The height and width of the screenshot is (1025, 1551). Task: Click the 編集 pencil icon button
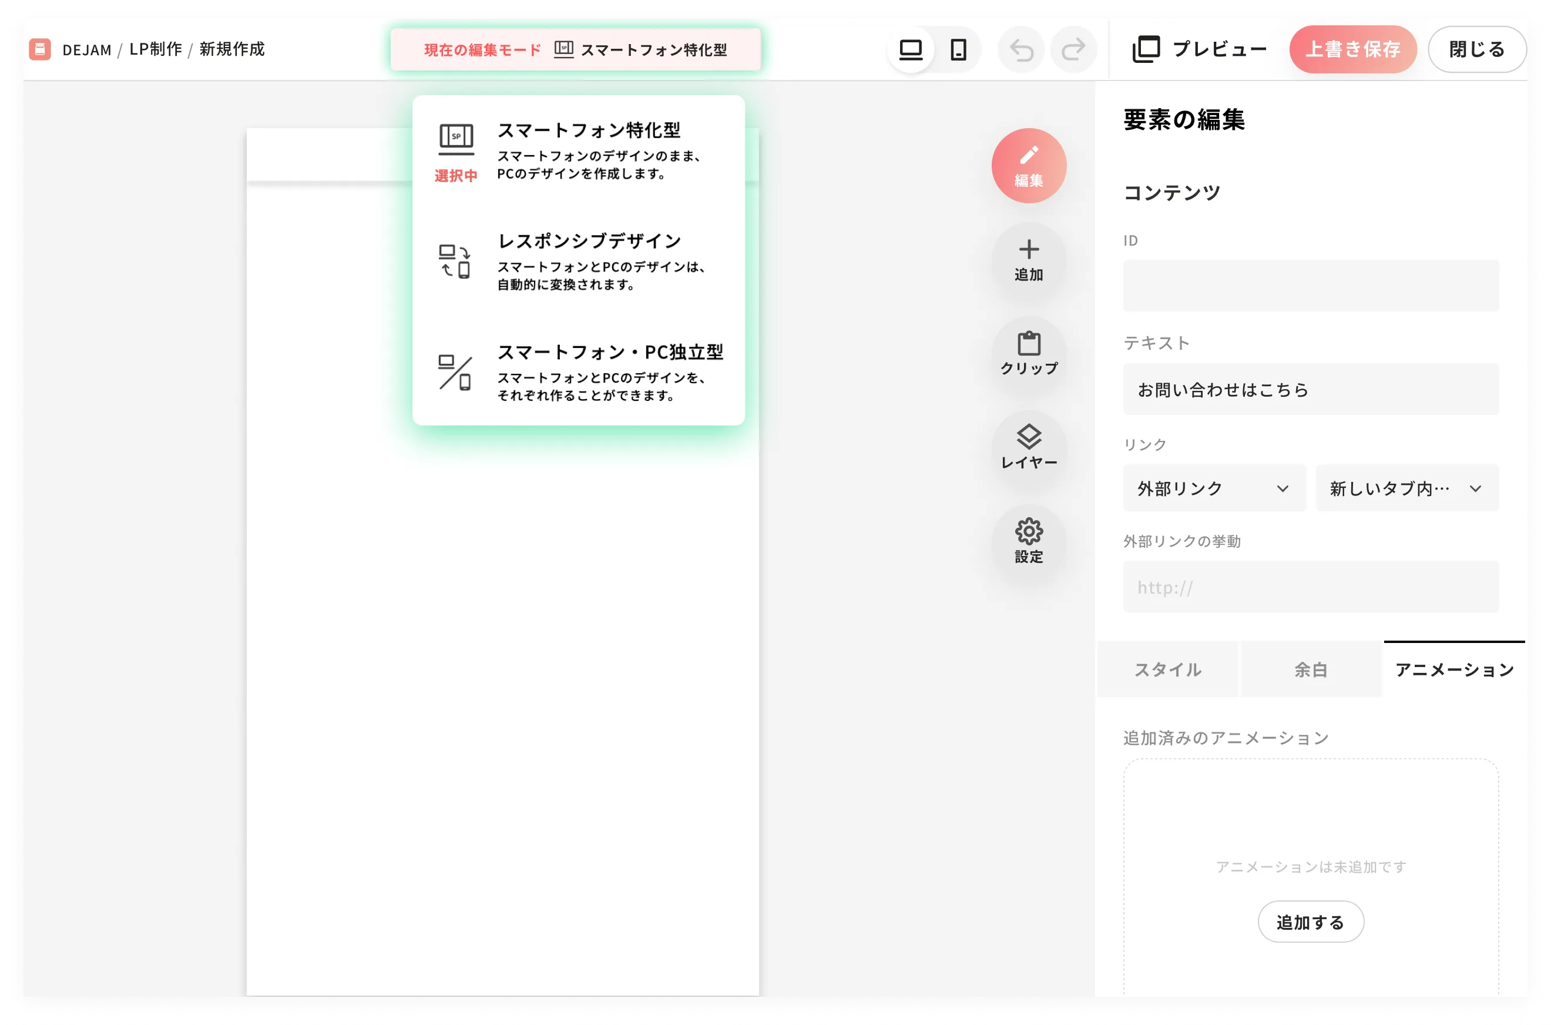coord(1028,165)
